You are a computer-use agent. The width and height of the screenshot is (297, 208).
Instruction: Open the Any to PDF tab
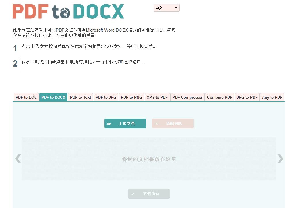pos(272,97)
